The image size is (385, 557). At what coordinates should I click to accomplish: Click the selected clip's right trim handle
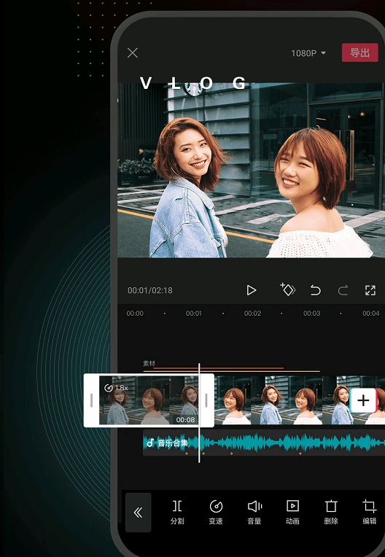(x=206, y=400)
